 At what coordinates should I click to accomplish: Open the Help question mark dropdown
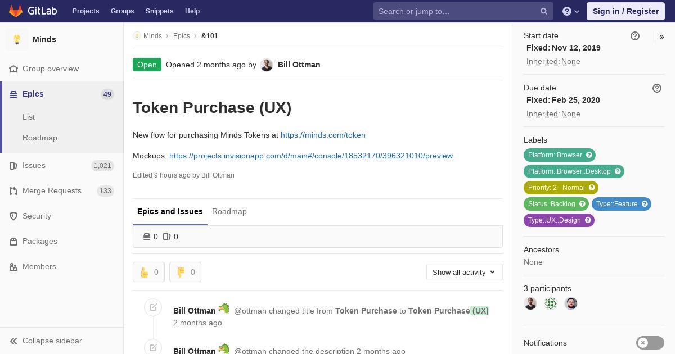pos(571,11)
